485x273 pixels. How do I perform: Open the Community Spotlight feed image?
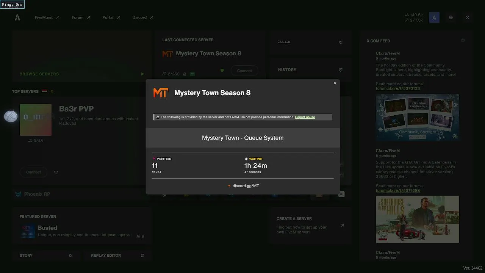[x=418, y=117]
